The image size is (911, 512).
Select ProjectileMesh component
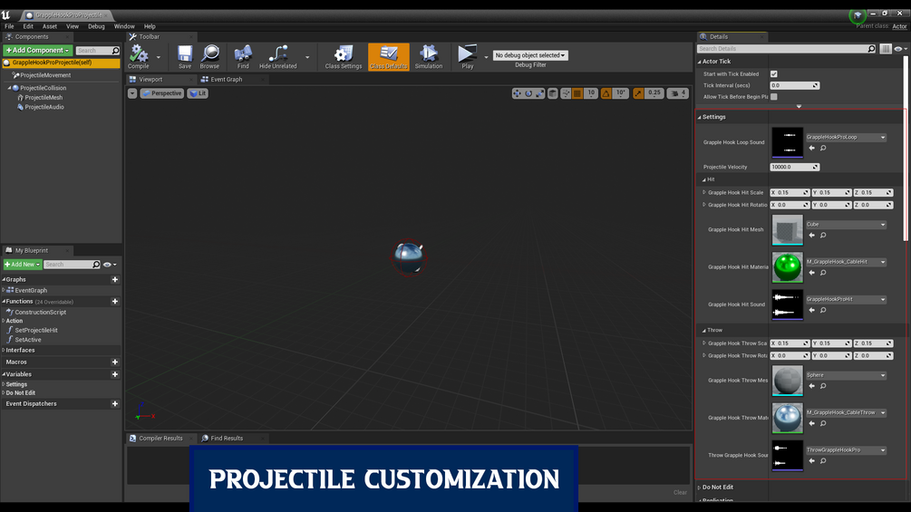[x=44, y=98]
